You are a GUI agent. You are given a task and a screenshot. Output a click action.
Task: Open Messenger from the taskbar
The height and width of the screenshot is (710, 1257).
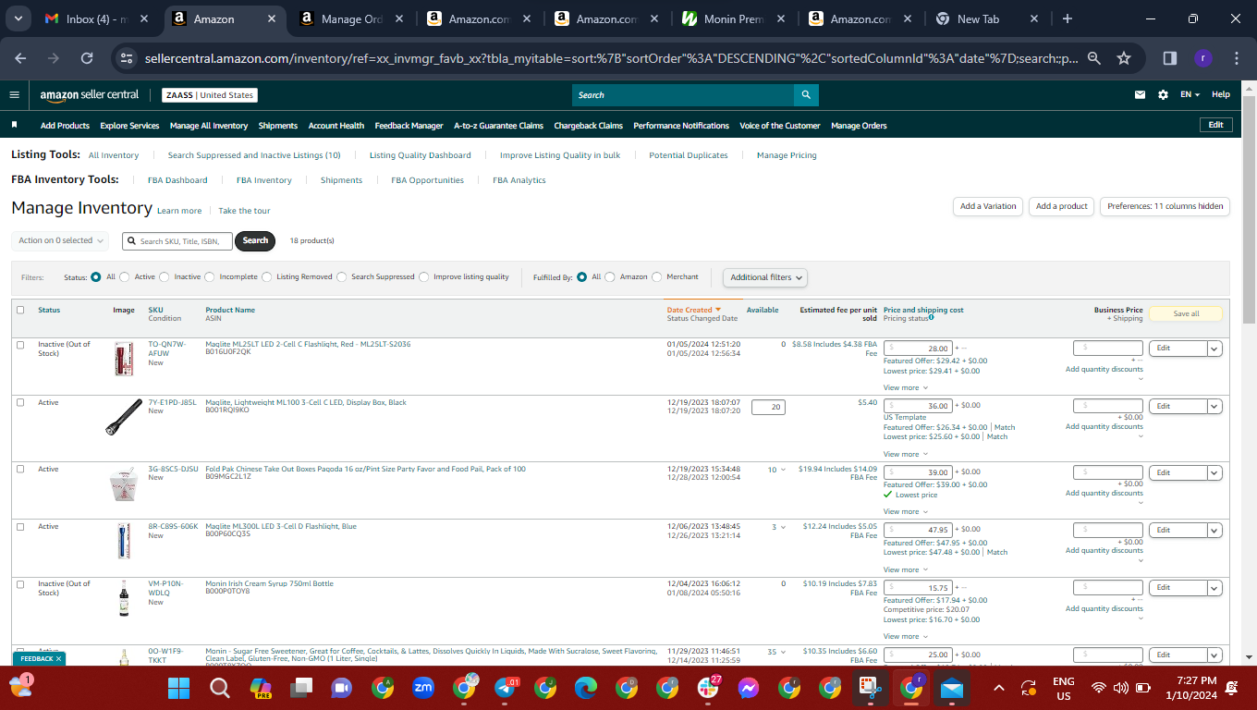[749, 688]
